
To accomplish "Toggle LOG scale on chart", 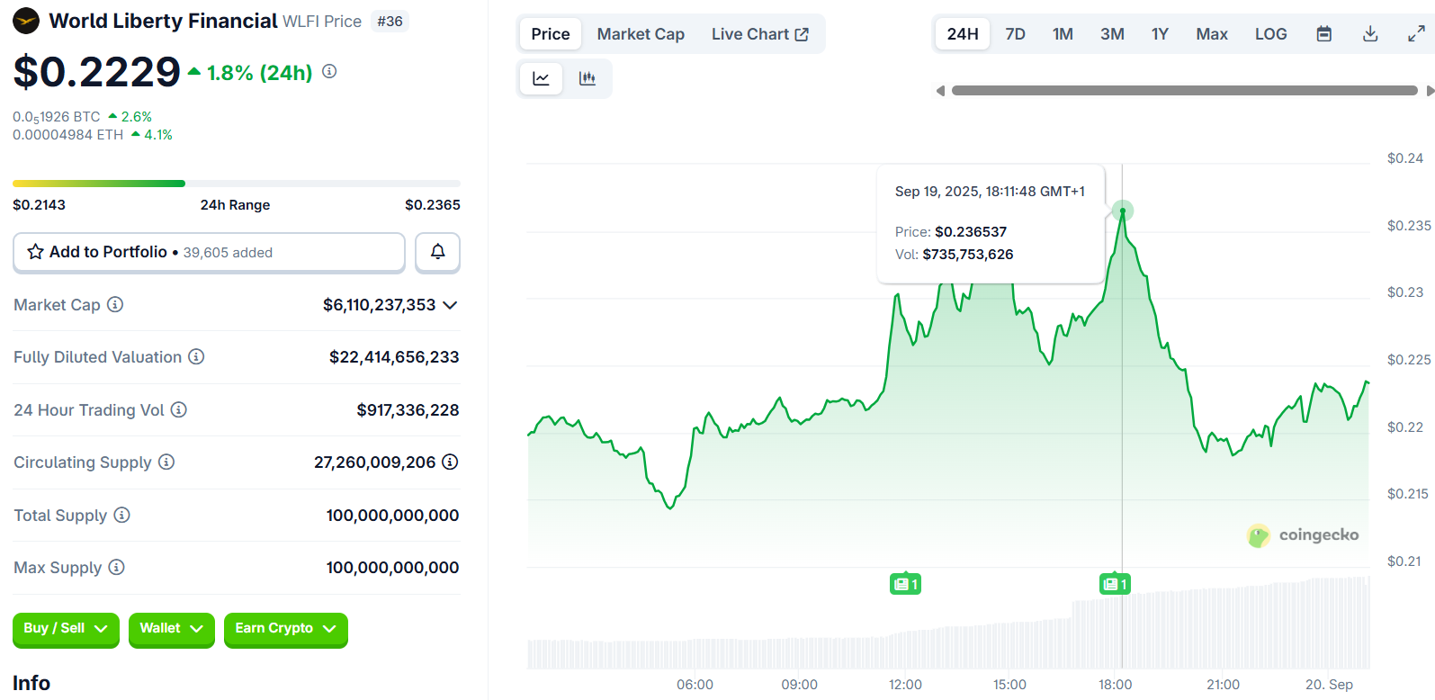I will (x=1270, y=34).
